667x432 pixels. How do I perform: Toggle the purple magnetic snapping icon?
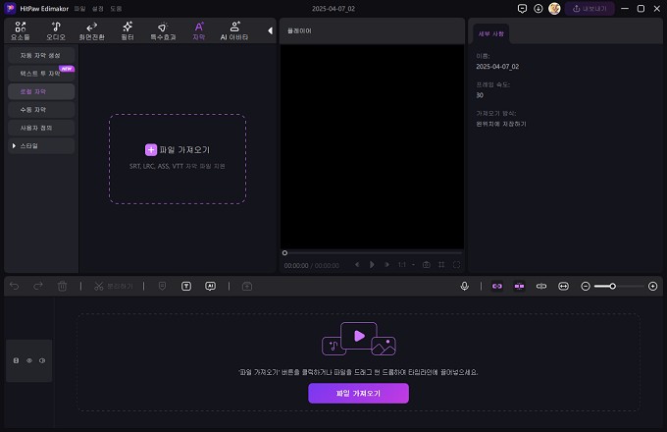(x=519, y=286)
